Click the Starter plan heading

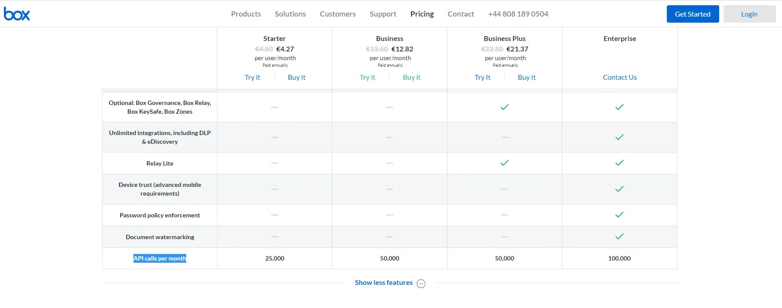click(274, 38)
